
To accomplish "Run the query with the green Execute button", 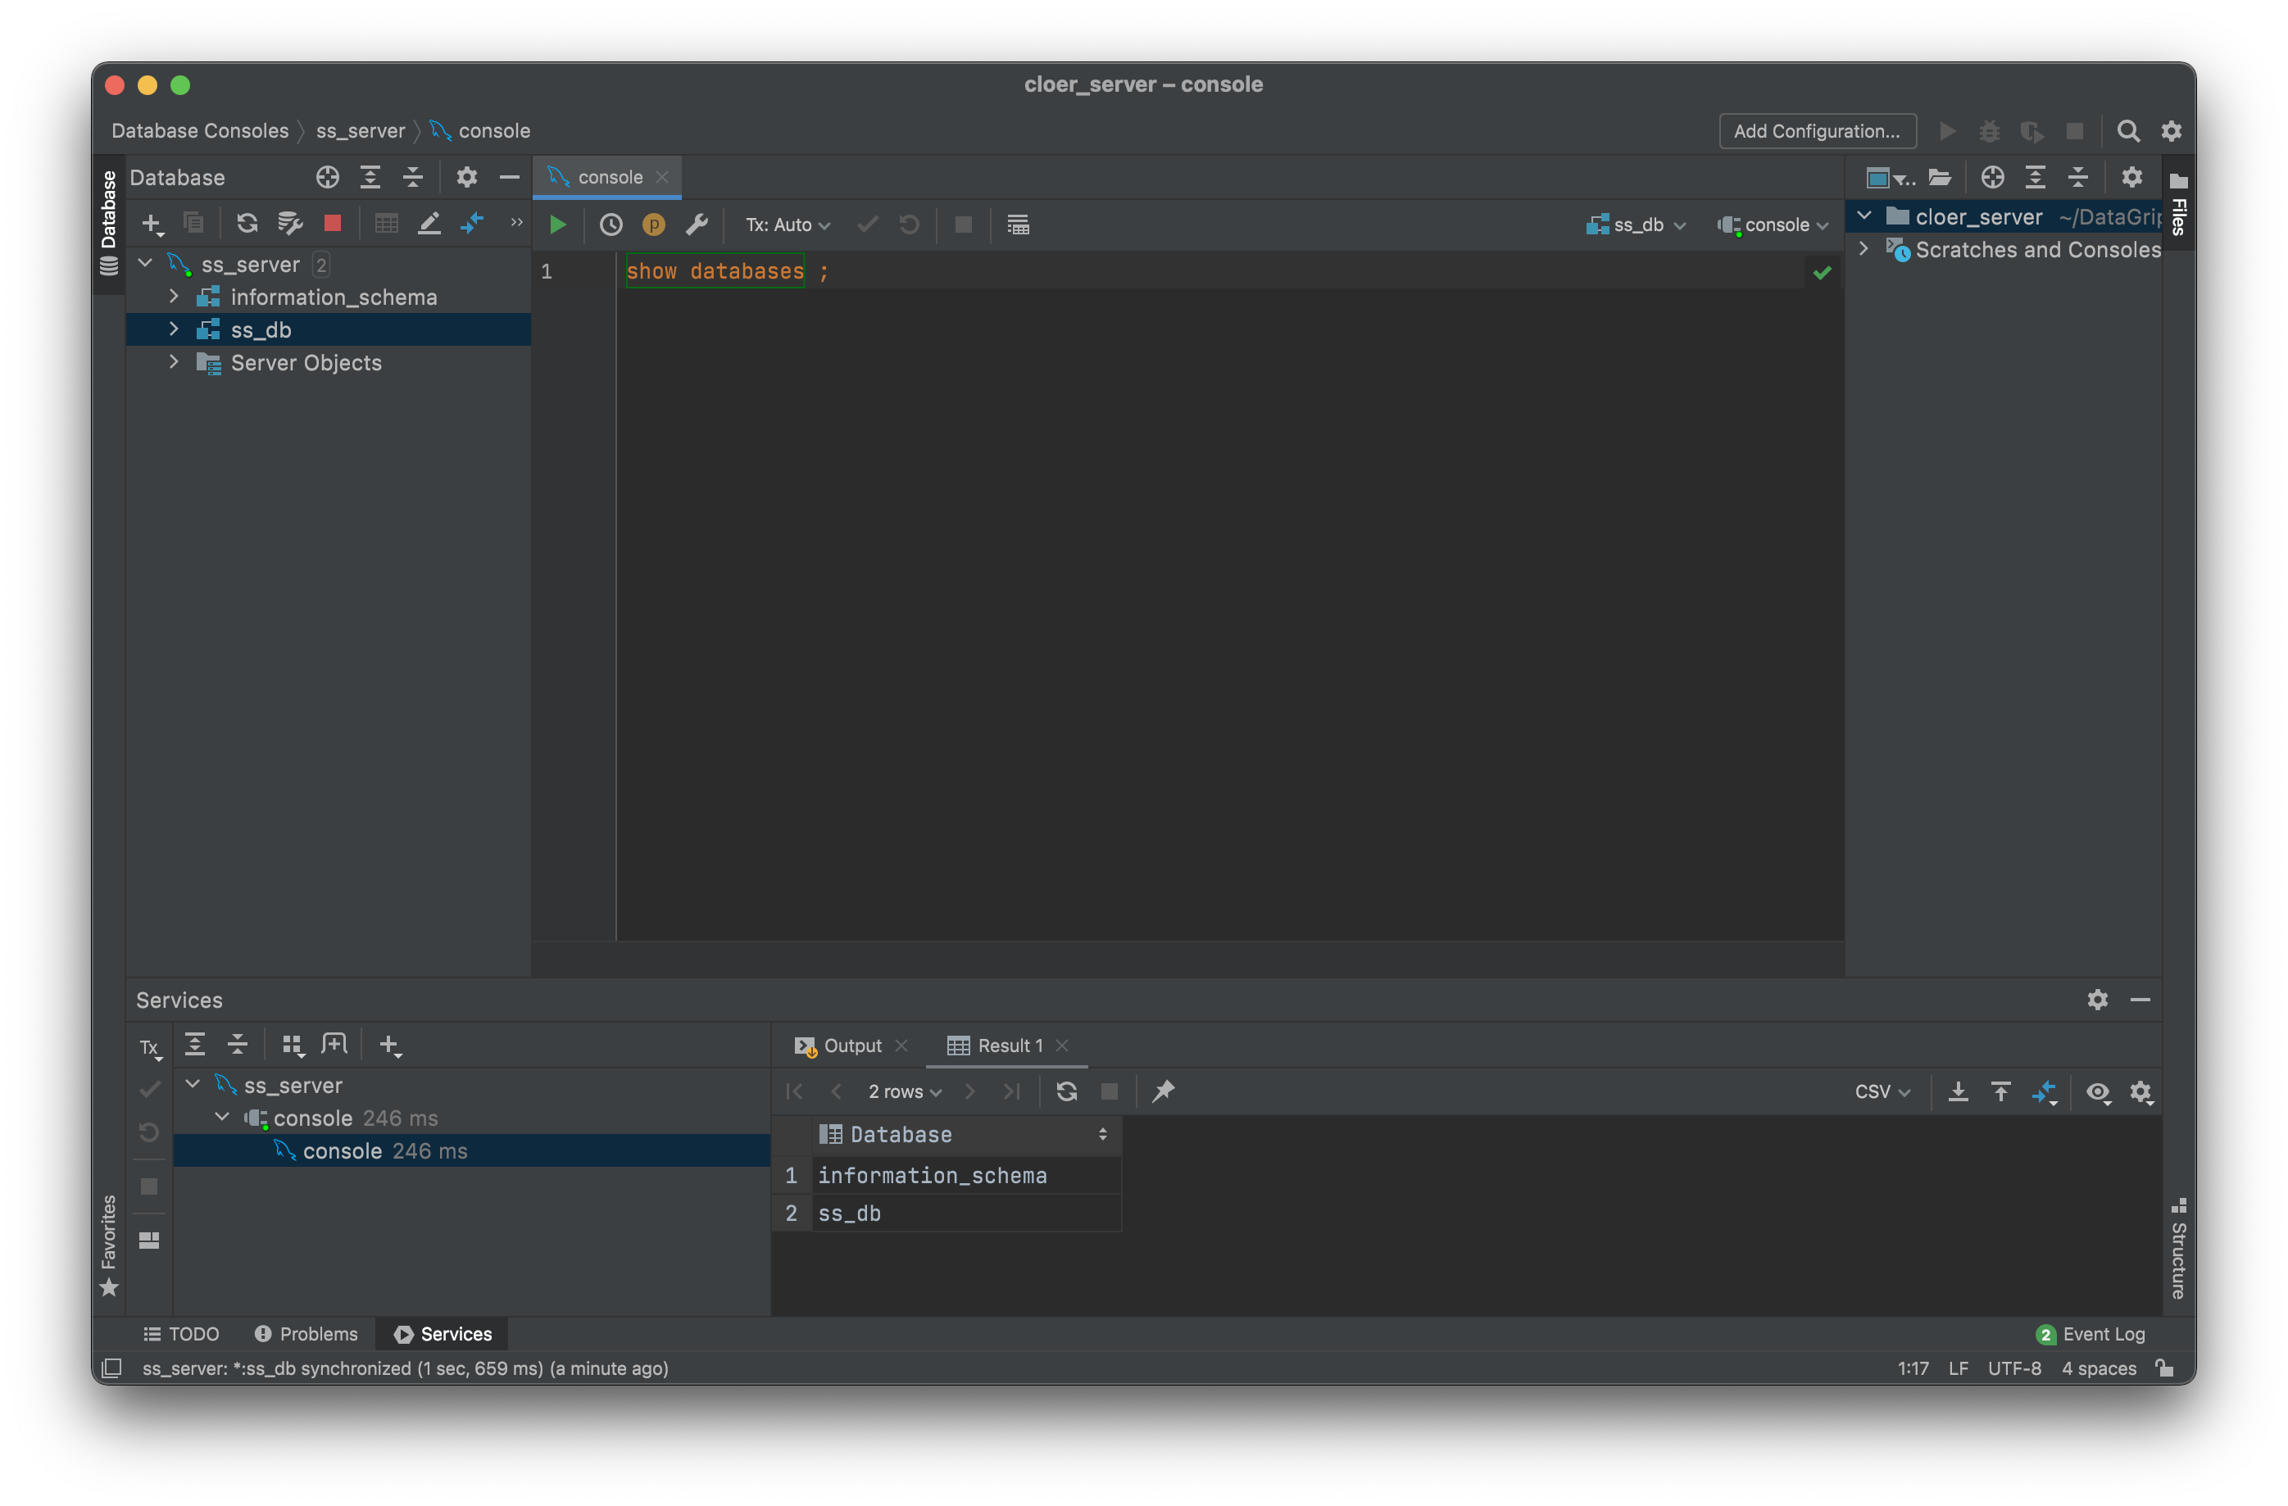I will [557, 225].
